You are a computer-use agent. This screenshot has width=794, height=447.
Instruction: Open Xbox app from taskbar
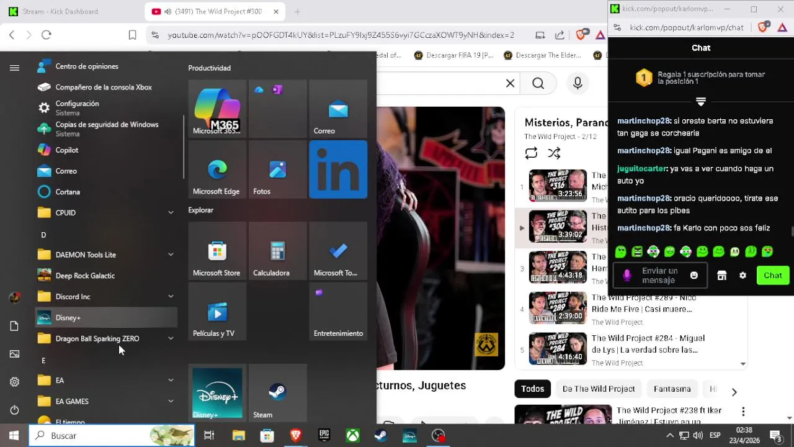tap(352, 436)
